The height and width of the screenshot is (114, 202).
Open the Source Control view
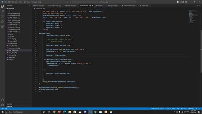(x=3, y=16)
